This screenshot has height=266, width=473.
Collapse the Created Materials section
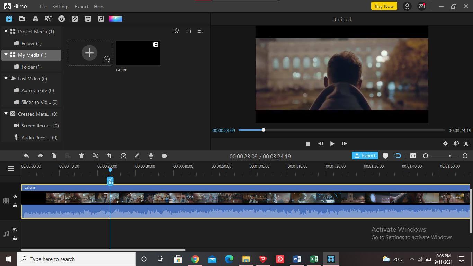click(x=6, y=114)
